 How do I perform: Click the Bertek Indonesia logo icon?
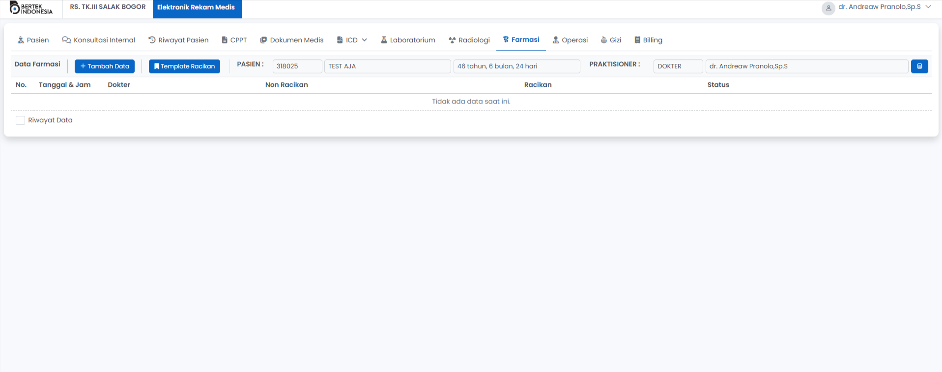(15, 8)
